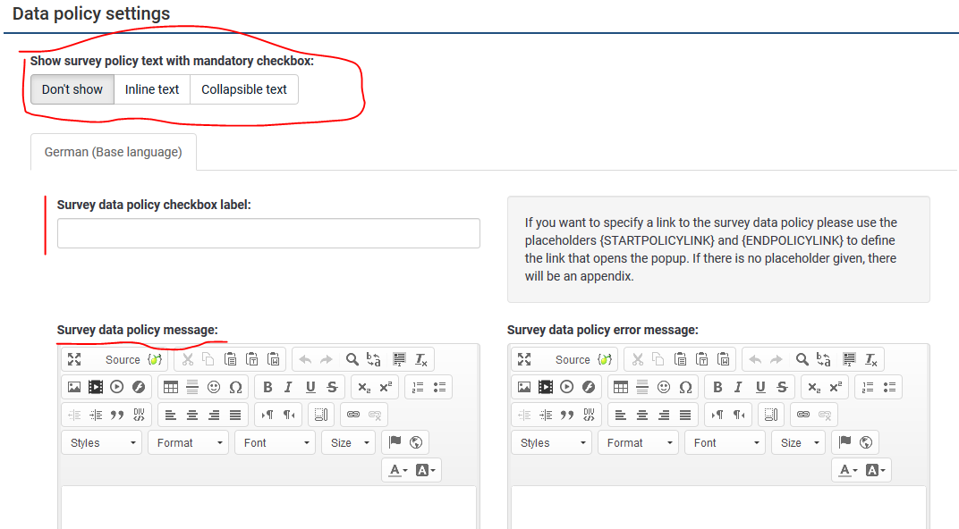Open the Format dropdown in the error message editor

637,442
